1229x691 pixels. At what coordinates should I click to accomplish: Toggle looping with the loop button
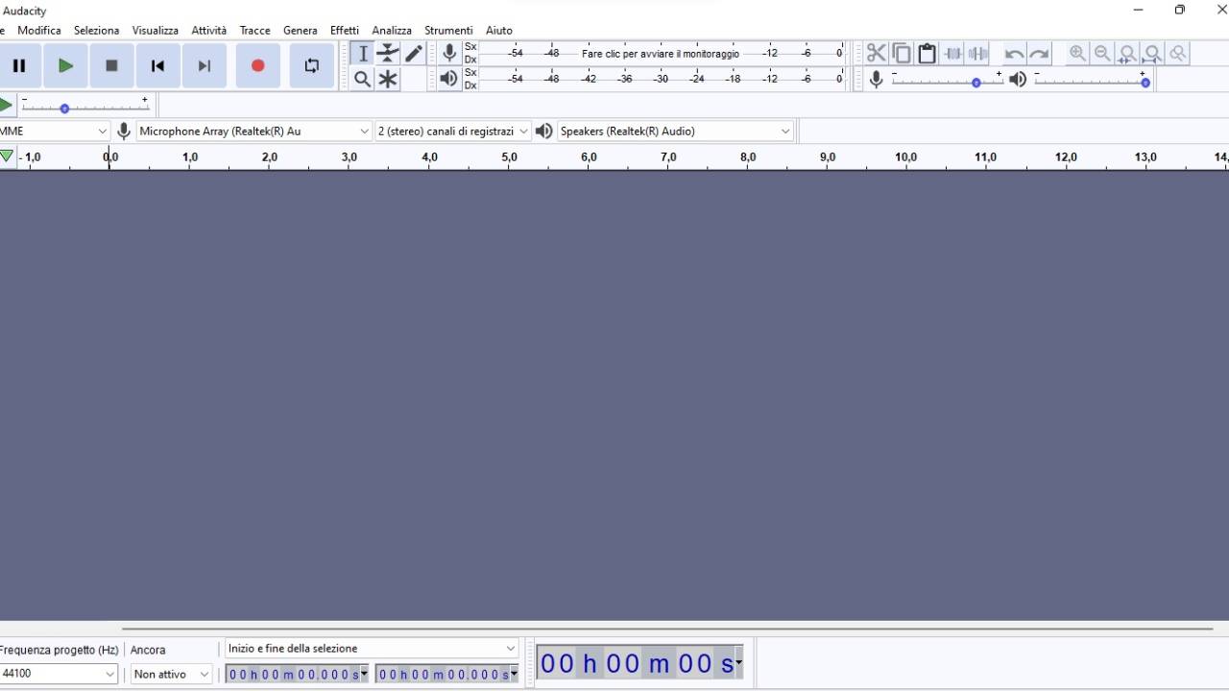[x=311, y=66]
